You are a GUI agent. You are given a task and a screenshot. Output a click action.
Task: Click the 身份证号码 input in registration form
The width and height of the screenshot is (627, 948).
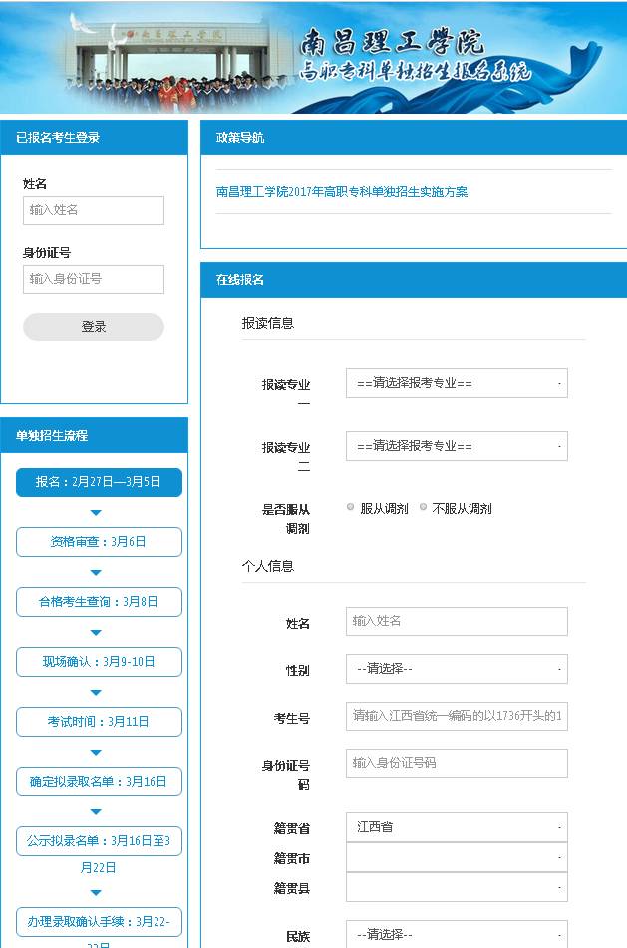(457, 763)
